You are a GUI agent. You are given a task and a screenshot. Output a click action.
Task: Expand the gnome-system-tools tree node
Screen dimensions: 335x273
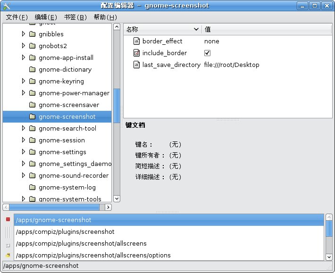click(x=24, y=199)
